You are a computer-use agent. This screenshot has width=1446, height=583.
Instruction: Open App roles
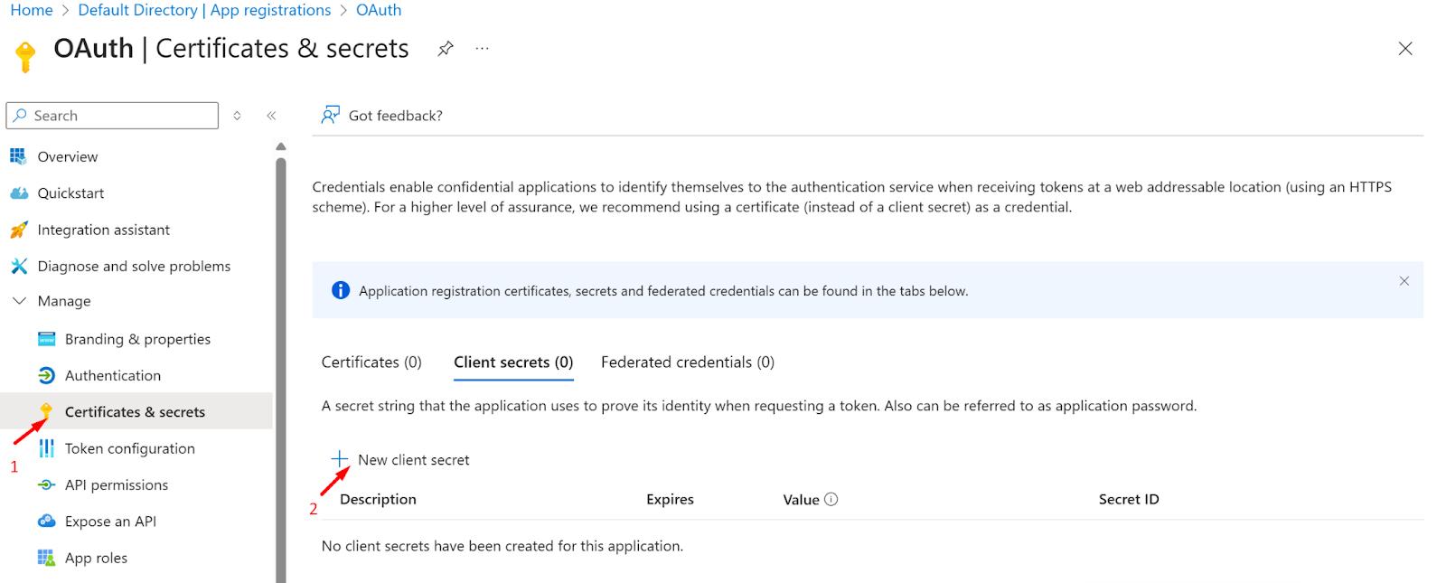coord(96,558)
